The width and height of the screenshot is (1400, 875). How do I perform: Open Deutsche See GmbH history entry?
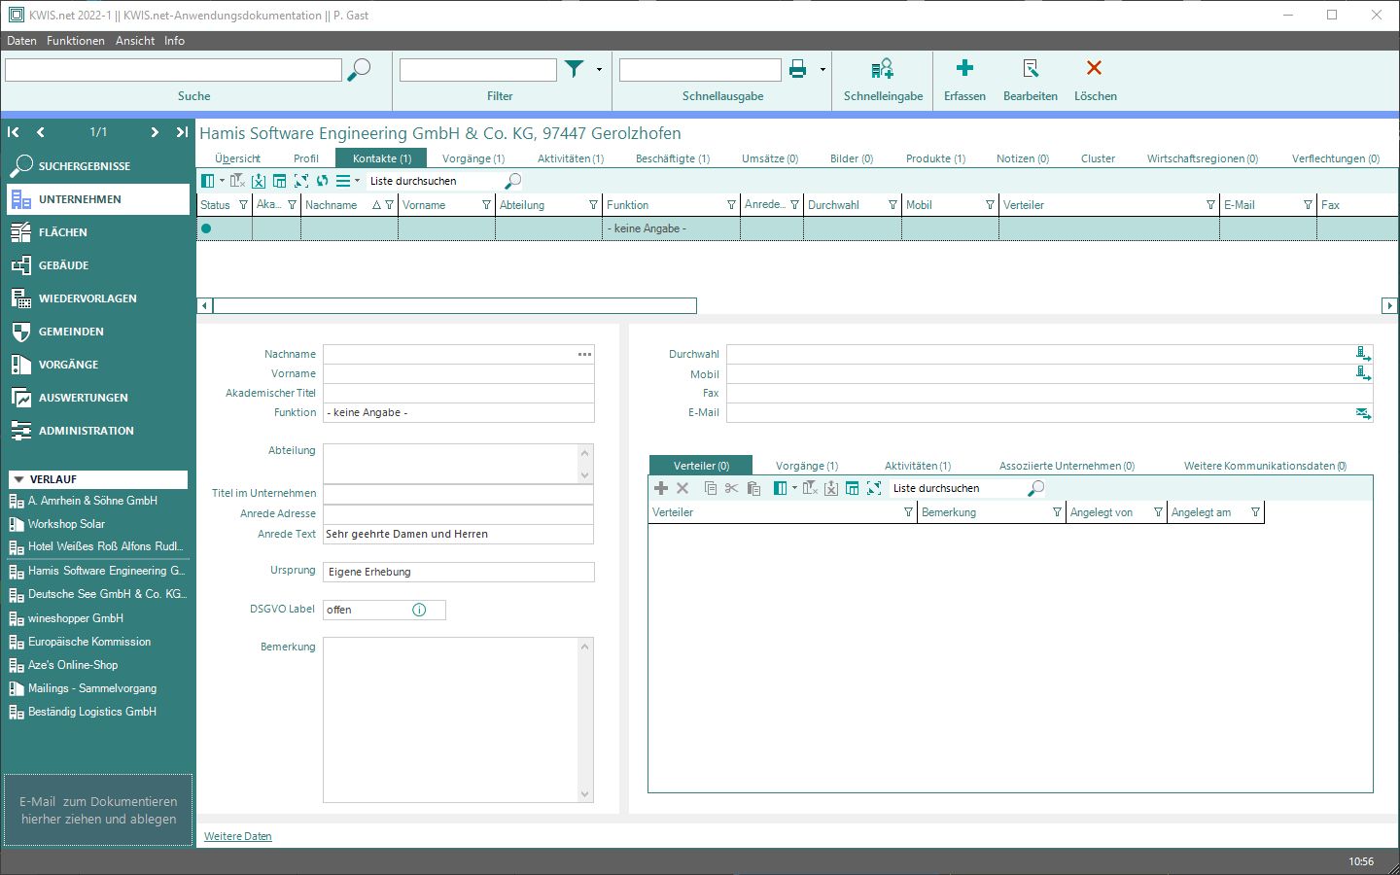point(97,594)
